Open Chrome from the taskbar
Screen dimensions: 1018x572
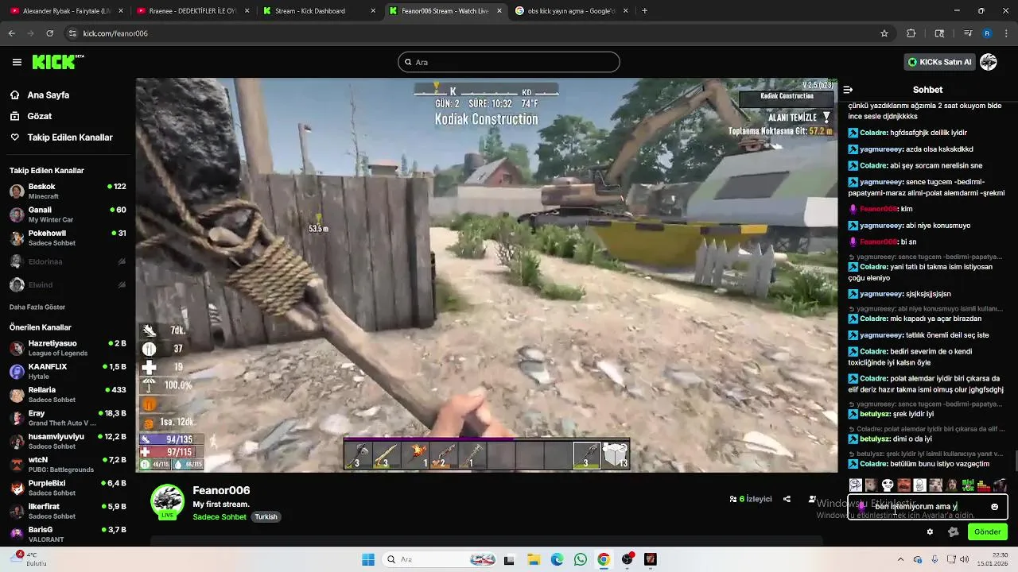(x=604, y=559)
